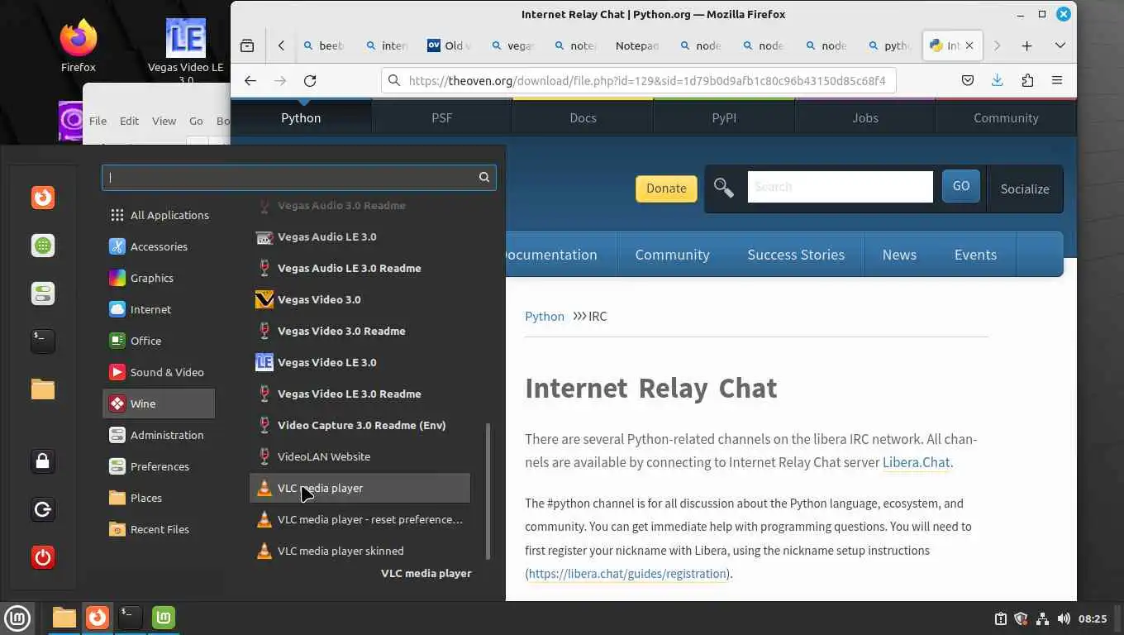The height and width of the screenshot is (635, 1124).
Task: Save page to Pocket icon
Action: [x=968, y=80]
